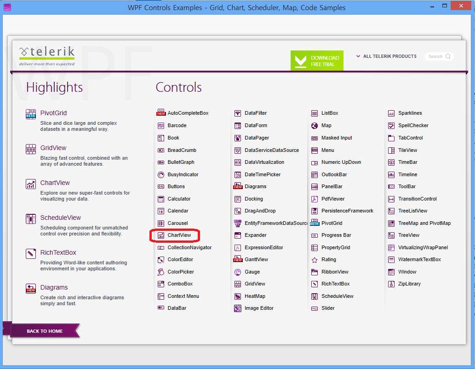This screenshot has width=475, height=369.
Task: Click the BusyIndicator spinner icon
Action: [161, 174]
